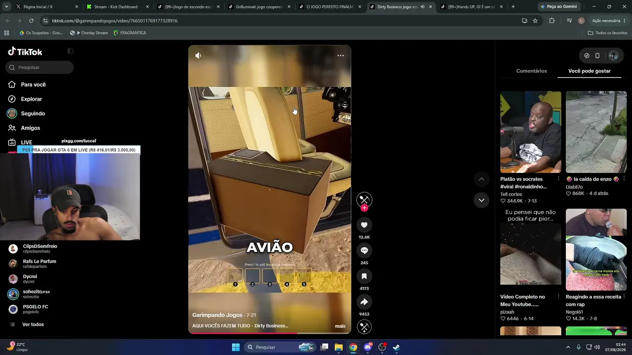The height and width of the screenshot is (355, 632).
Task: Like the video with the heart icon
Action: (x=364, y=225)
